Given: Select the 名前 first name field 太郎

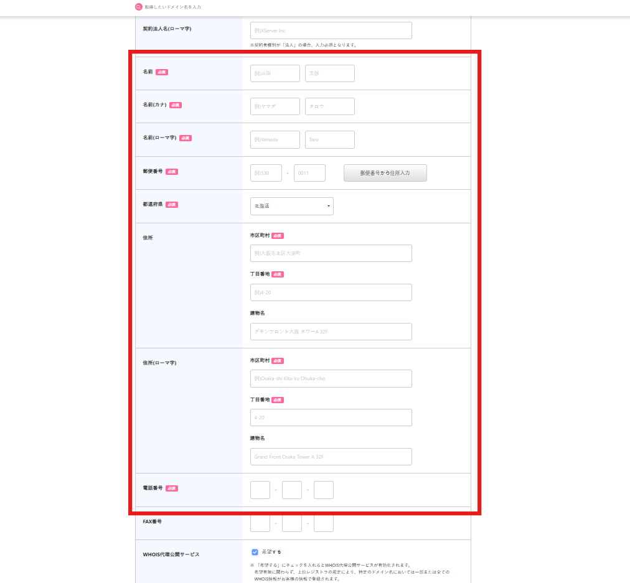Looking at the screenshot, I should pyautogui.click(x=329, y=73).
